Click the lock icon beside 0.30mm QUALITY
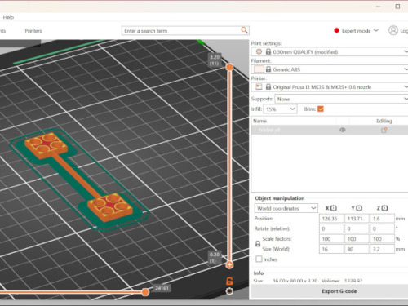408x306 pixels. click(268, 51)
